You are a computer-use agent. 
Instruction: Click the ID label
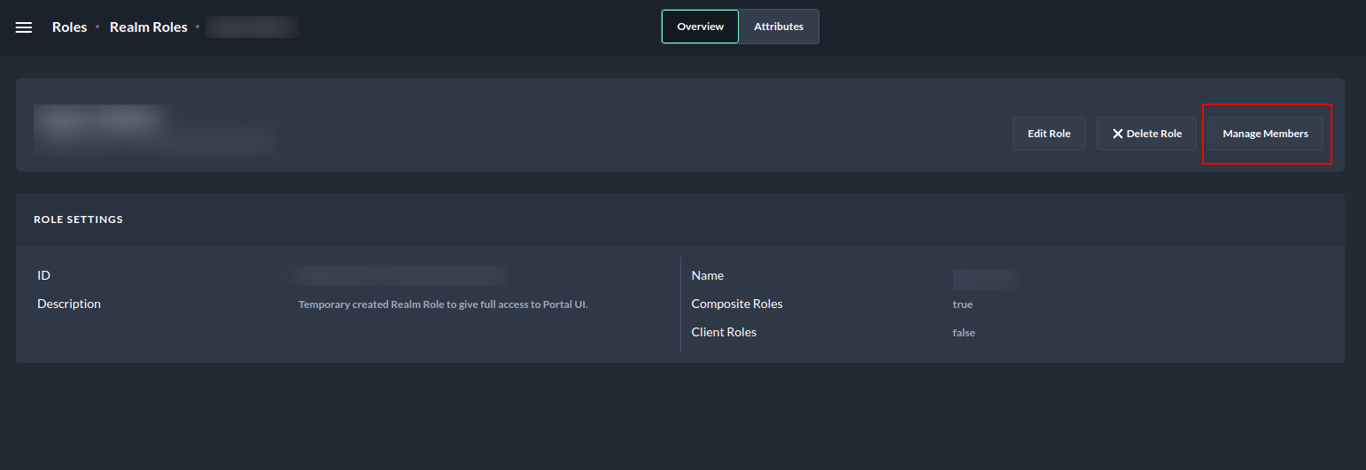[43, 275]
